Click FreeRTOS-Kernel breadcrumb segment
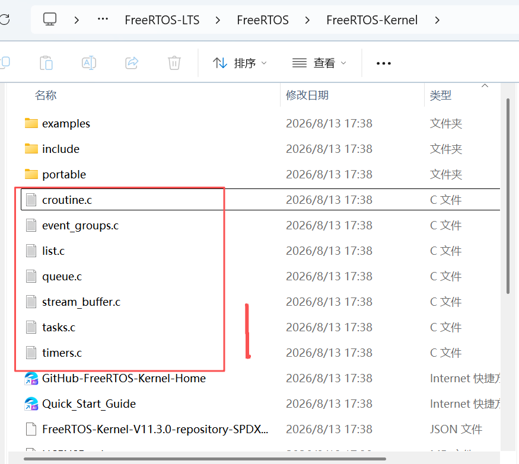The height and width of the screenshot is (464, 519). [372, 20]
